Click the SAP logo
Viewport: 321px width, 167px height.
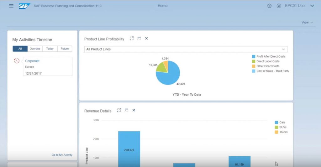tap(24, 6)
